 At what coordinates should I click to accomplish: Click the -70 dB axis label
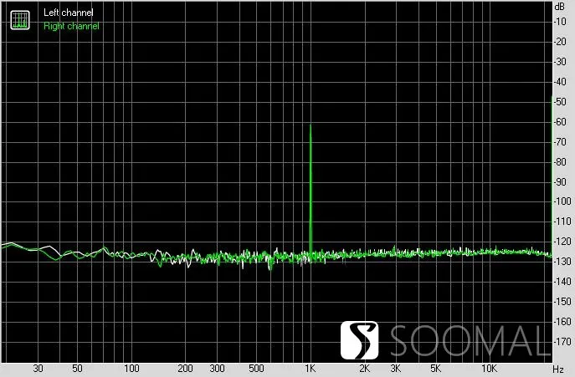560,142
